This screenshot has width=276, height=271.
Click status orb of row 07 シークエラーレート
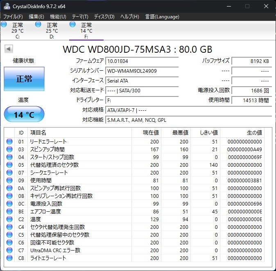(9, 172)
